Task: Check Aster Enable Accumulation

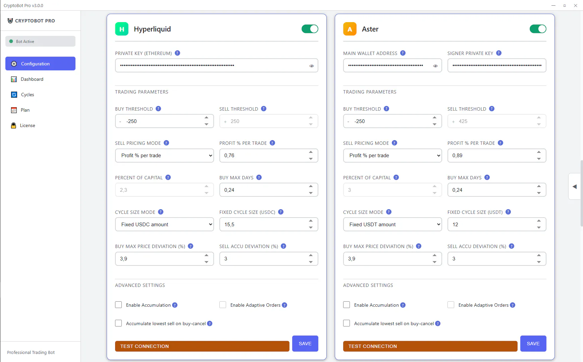Action: click(x=347, y=305)
